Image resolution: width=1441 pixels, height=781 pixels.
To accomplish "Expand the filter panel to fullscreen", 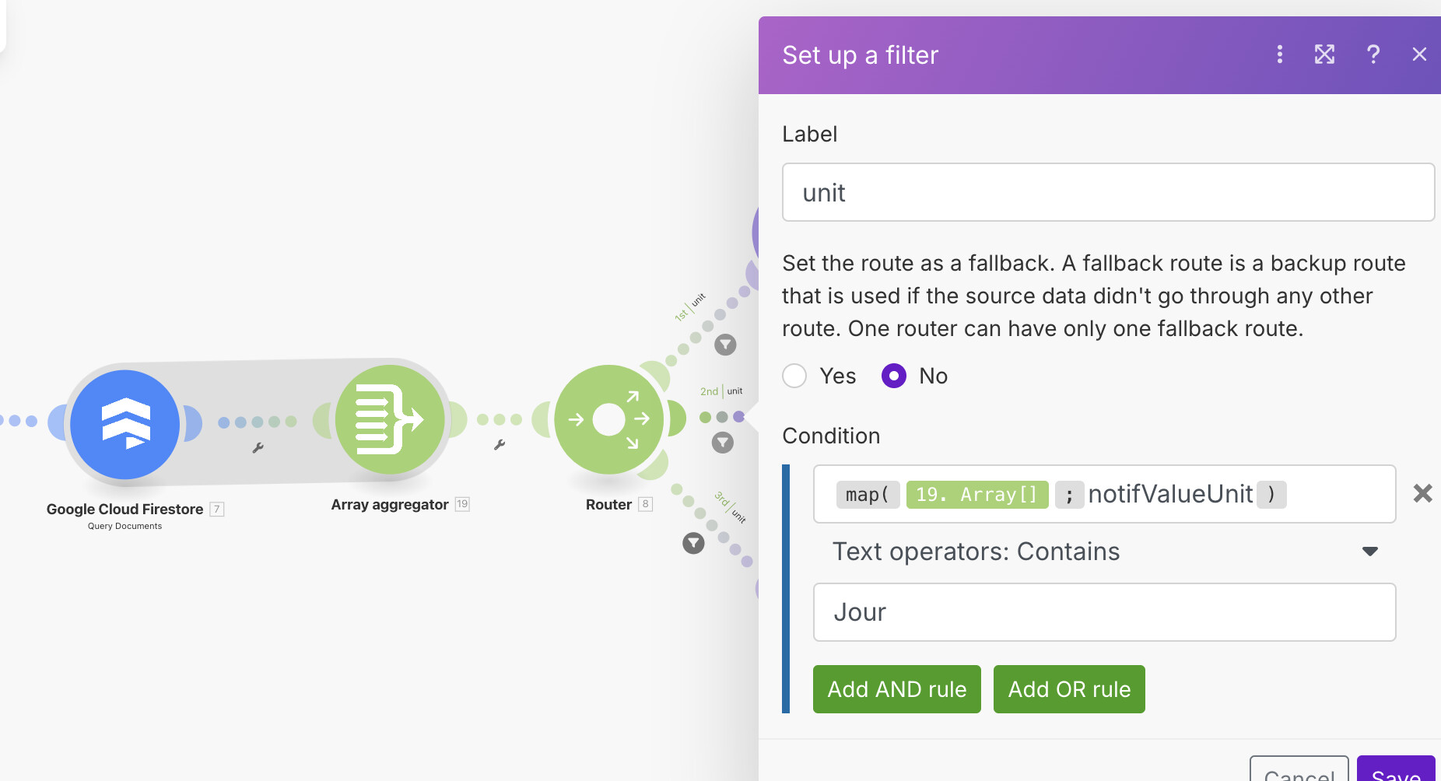I will (1324, 54).
